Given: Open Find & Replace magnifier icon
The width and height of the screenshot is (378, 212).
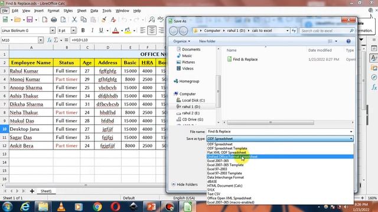Looking at the screenshot, I should (x=152, y=19).
